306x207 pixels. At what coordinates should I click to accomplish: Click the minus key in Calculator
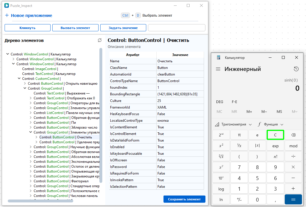[x=293, y=178]
